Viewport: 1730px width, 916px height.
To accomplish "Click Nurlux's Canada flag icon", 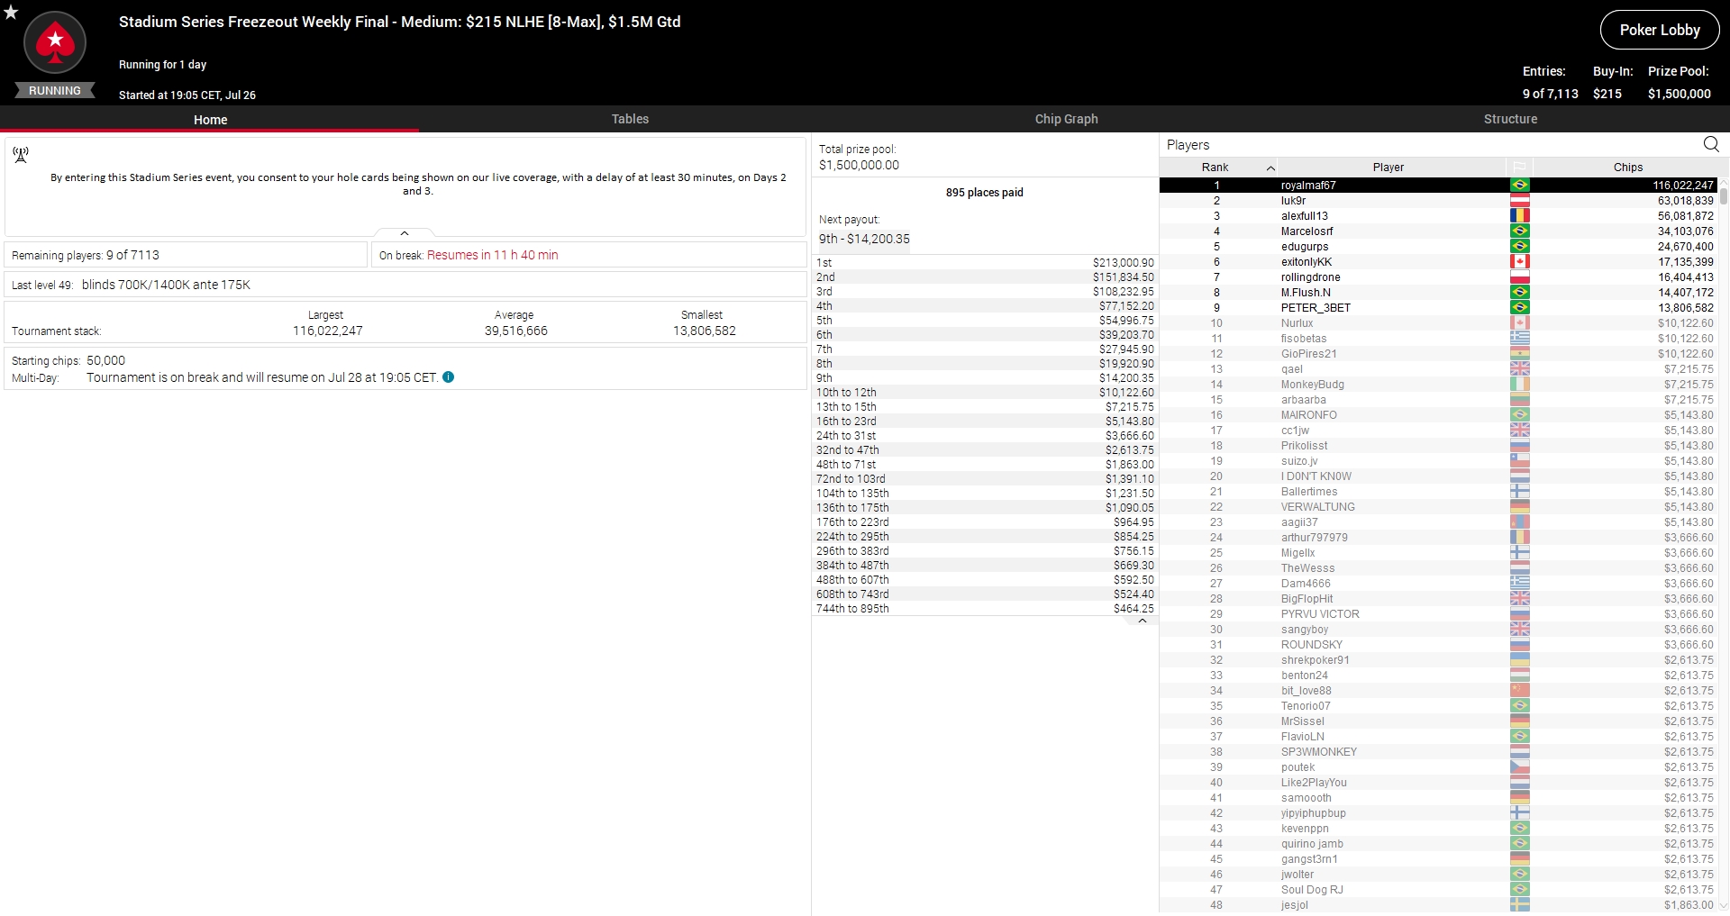I will [1520, 323].
